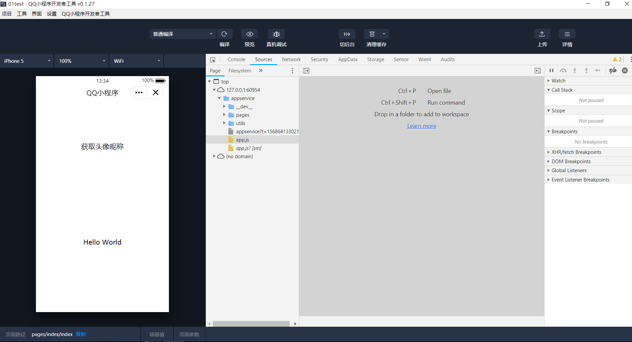Screen dimensions: 632x342
Task: Click the navigator horizontal scrollbar
Action: (251, 324)
